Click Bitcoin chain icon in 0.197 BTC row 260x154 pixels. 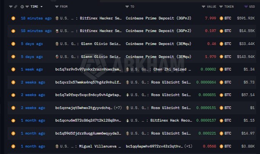(x=13, y=31)
